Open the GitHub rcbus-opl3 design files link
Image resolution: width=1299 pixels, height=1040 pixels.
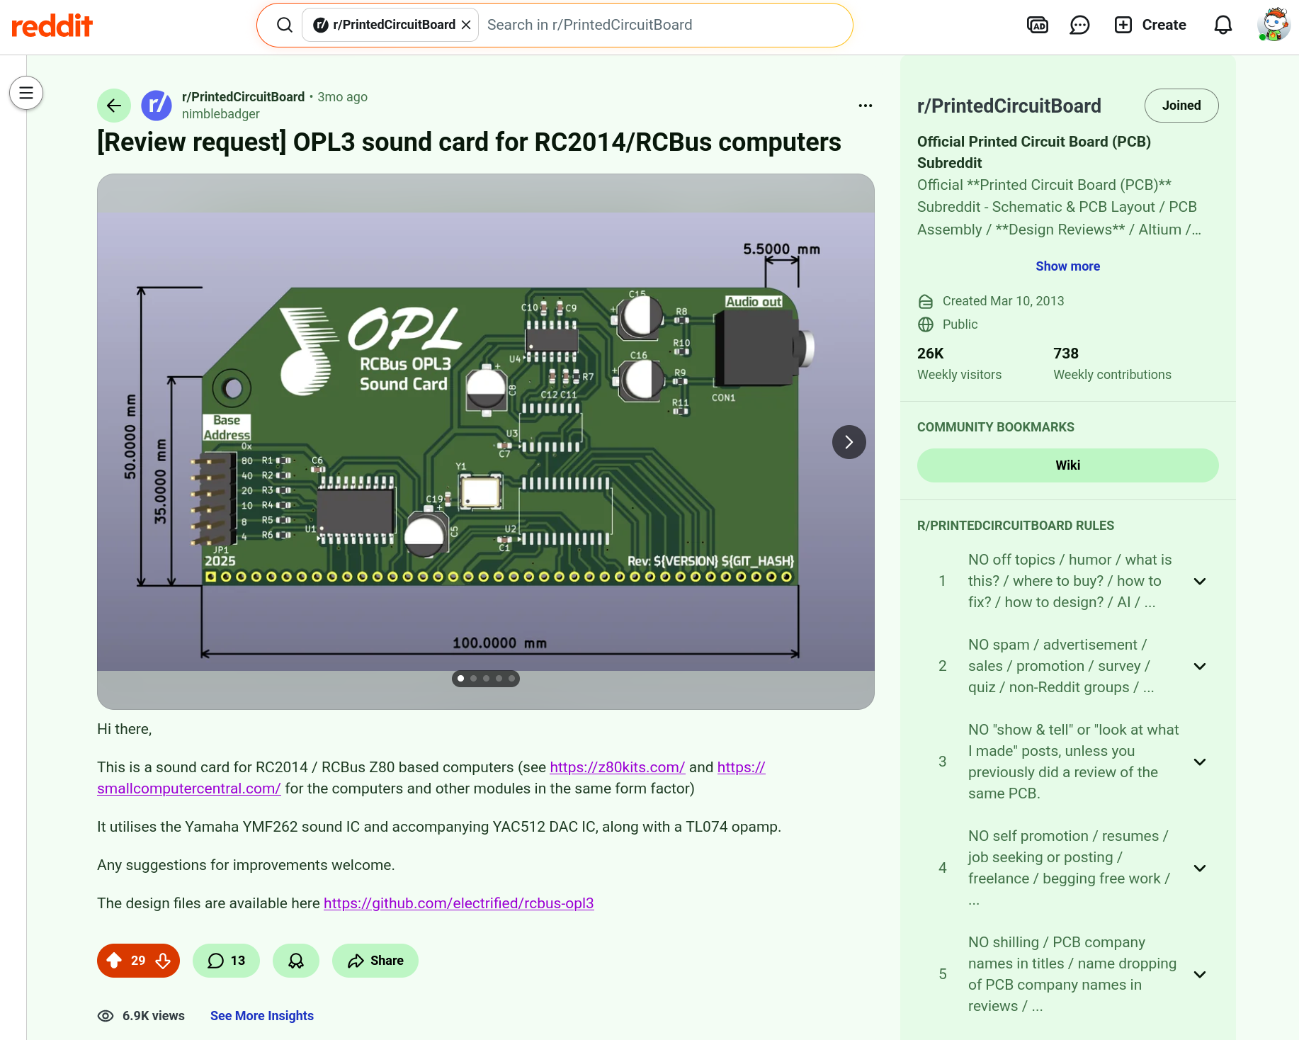point(458,903)
